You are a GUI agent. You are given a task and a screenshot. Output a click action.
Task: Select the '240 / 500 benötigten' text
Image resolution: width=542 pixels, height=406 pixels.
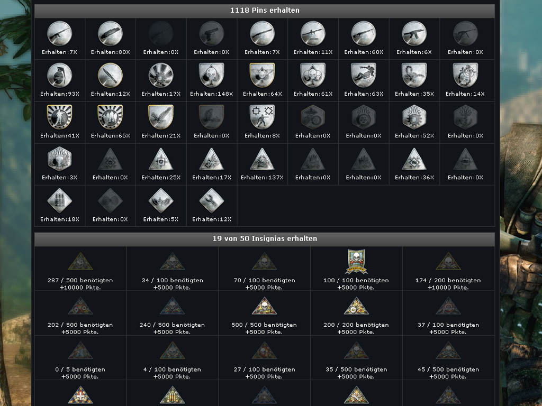(172, 325)
